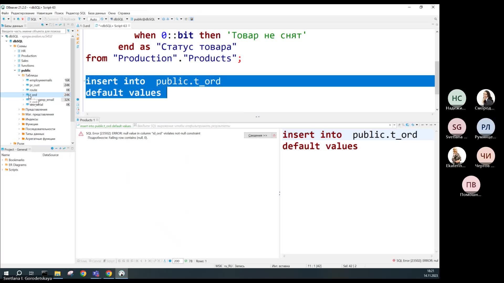Viewport: 504px width, 283px height.
Task: Collapse the public schema node
Action: (x=15, y=70)
